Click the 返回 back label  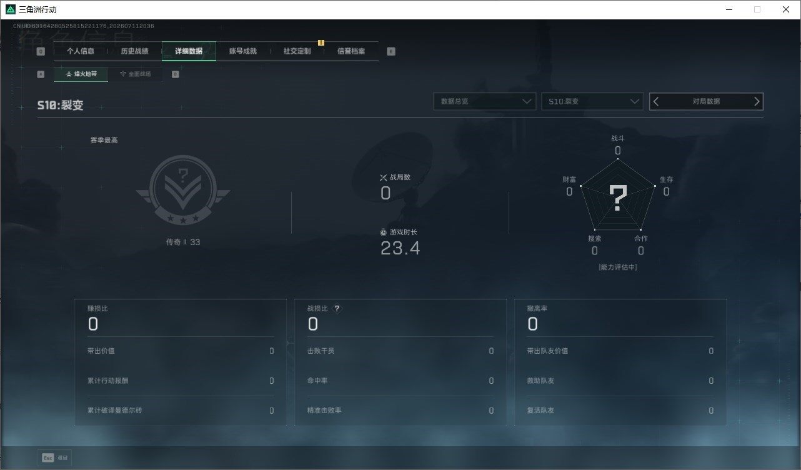[x=62, y=458]
